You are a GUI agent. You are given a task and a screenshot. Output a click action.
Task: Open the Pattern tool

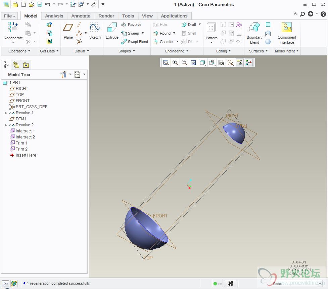212,31
